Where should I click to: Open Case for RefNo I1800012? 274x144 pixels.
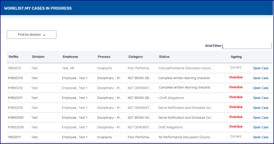point(260,68)
